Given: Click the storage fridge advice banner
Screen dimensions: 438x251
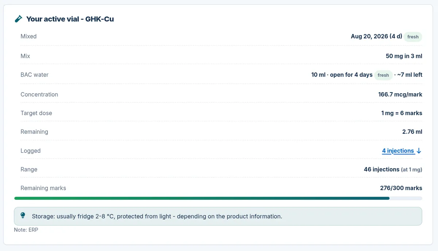Looking at the screenshot, I should tap(218, 216).
